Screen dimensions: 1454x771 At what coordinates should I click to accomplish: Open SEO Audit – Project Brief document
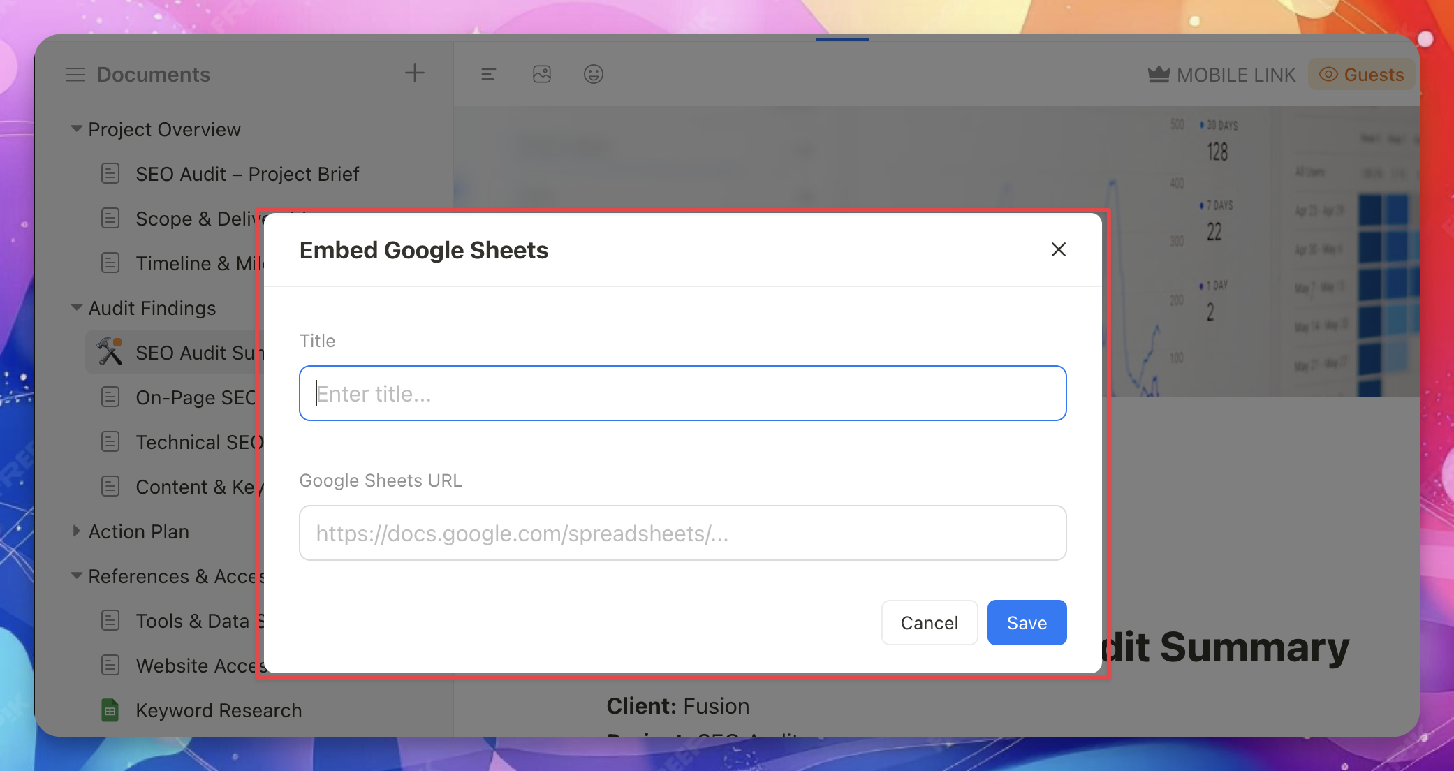[x=247, y=174]
